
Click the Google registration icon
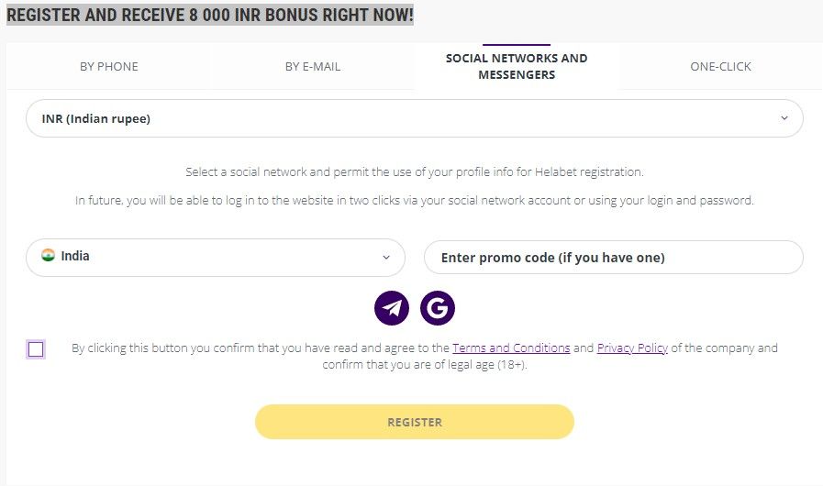[438, 308]
